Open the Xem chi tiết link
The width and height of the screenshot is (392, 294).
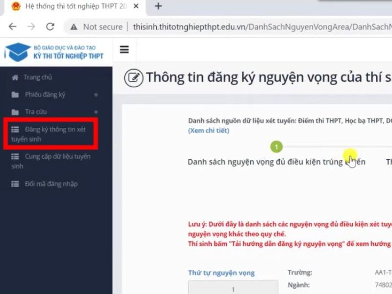(x=209, y=130)
